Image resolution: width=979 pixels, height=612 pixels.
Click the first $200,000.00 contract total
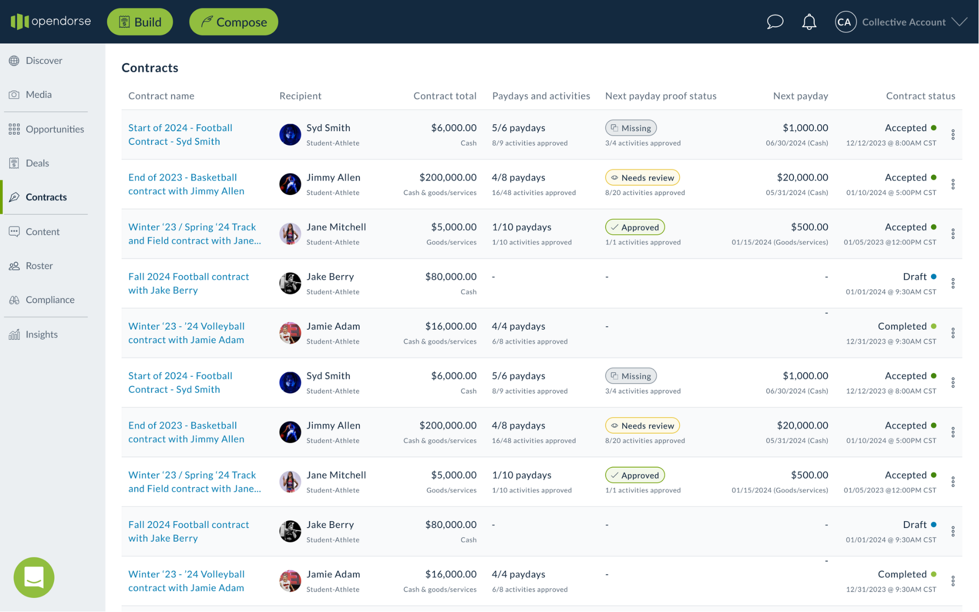(x=448, y=177)
